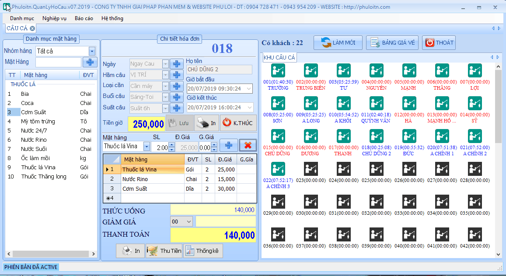
Task: Open the Loại cần dropdown
Action: (x=165, y=86)
